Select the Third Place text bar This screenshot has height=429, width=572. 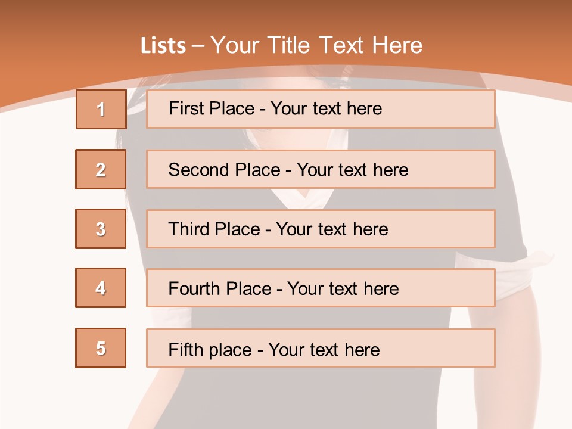pyautogui.click(x=321, y=229)
